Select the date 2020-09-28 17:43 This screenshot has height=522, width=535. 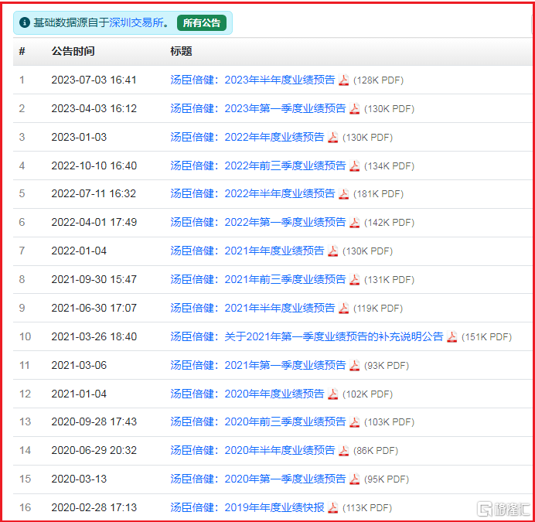pos(94,423)
